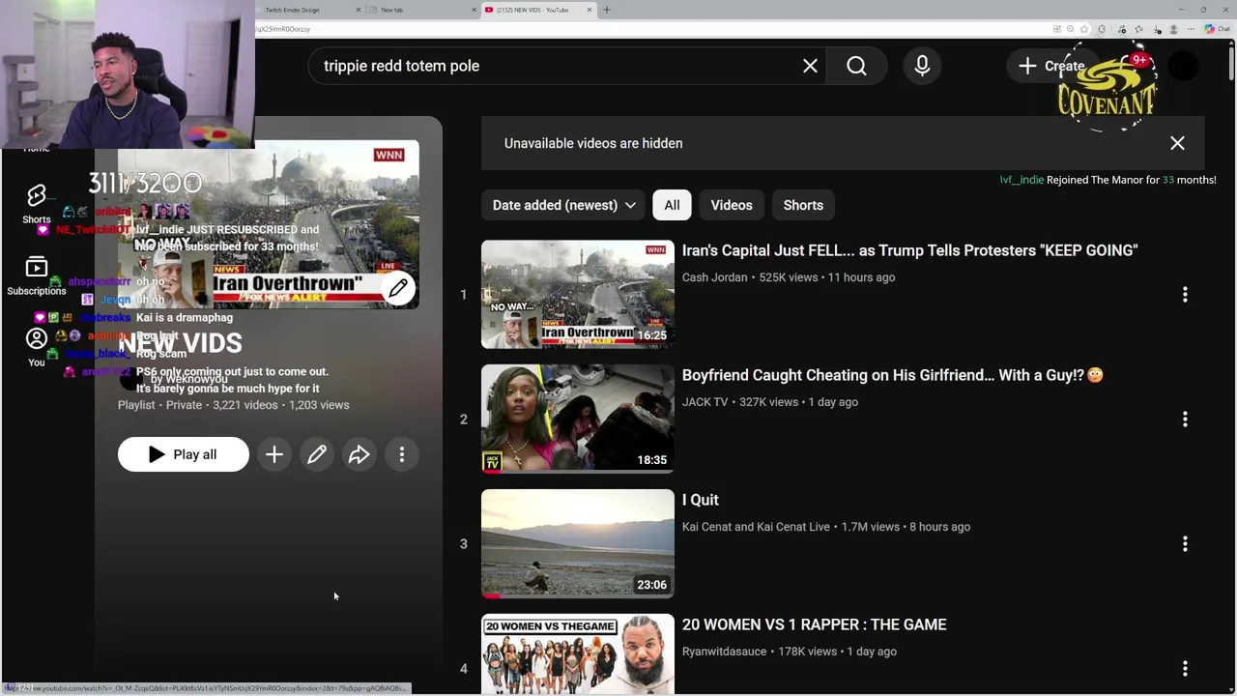The image size is (1237, 696).
Task: Select the Shorts filter chip
Action: point(803,205)
